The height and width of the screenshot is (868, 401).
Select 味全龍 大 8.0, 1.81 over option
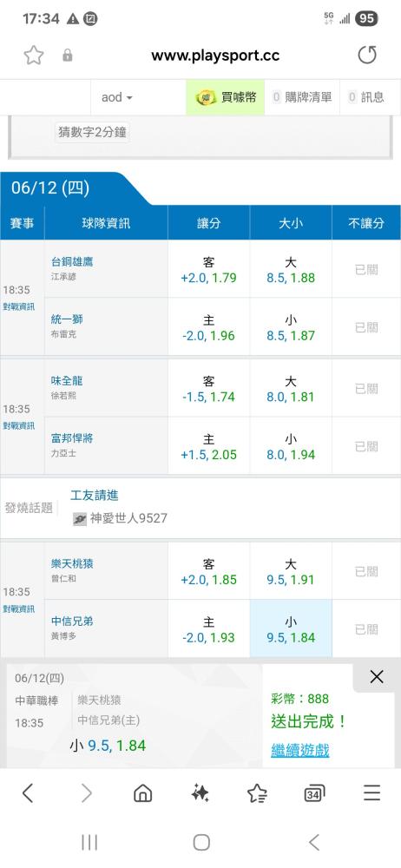pyautogui.click(x=291, y=389)
